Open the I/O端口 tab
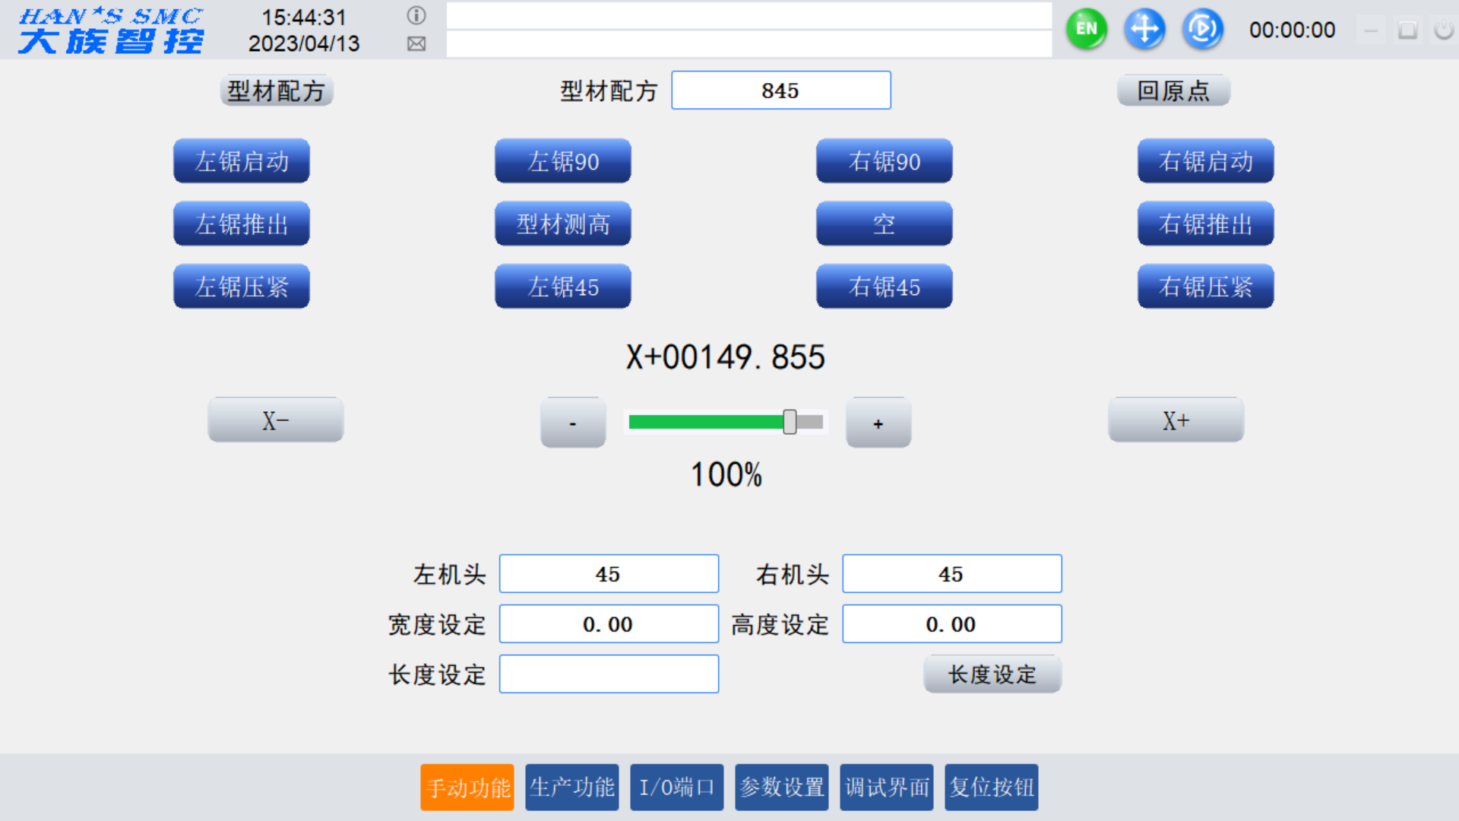This screenshot has height=821, width=1459. [676, 788]
